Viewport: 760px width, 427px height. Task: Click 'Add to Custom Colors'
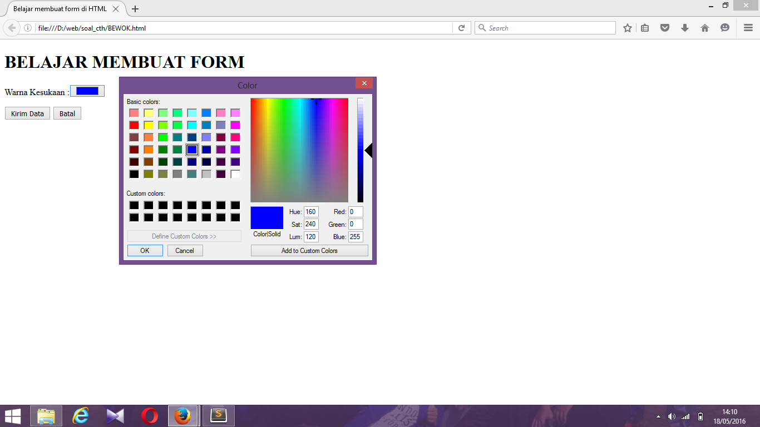click(x=309, y=250)
